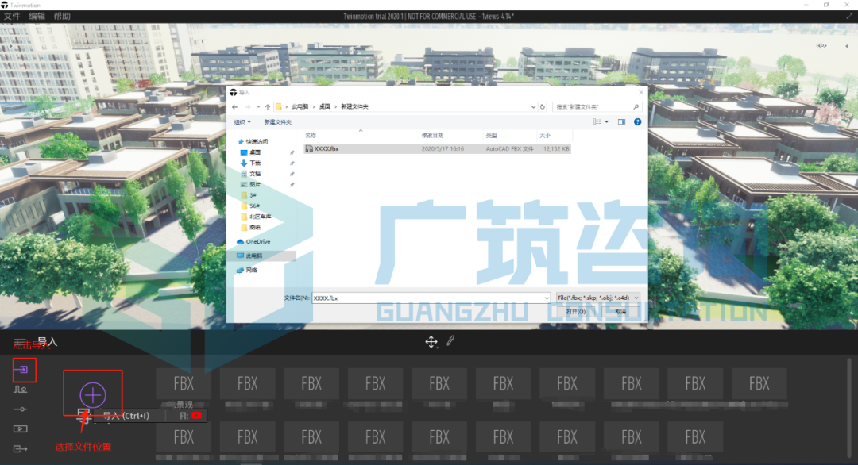Open the 编辑 menu
The height and width of the screenshot is (465, 858).
(x=37, y=17)
